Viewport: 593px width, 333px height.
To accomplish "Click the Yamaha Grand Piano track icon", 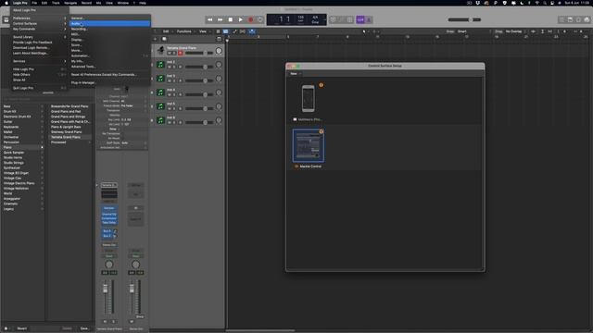I will point(160,51).
